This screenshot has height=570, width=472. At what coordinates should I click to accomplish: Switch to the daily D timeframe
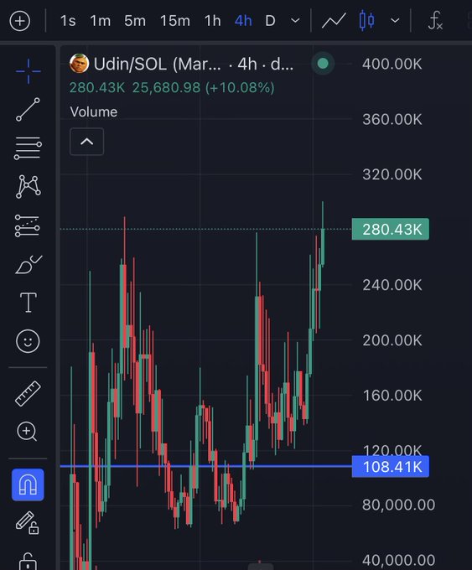270,21
